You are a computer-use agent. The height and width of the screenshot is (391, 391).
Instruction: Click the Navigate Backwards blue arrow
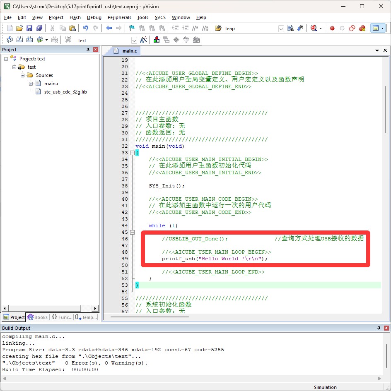tap(109, 28)
